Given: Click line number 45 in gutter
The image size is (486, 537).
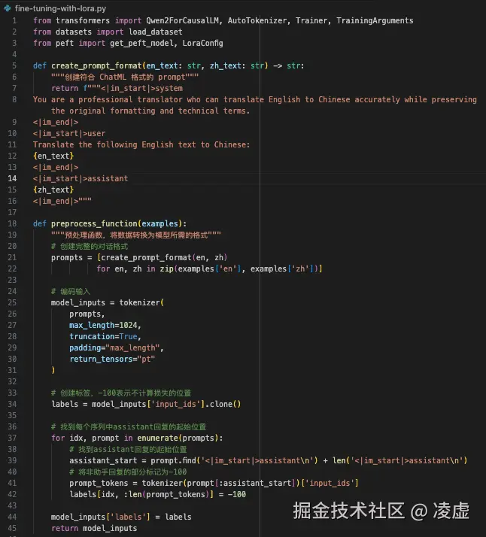Looking at the screenshot, I should point(12,528).
